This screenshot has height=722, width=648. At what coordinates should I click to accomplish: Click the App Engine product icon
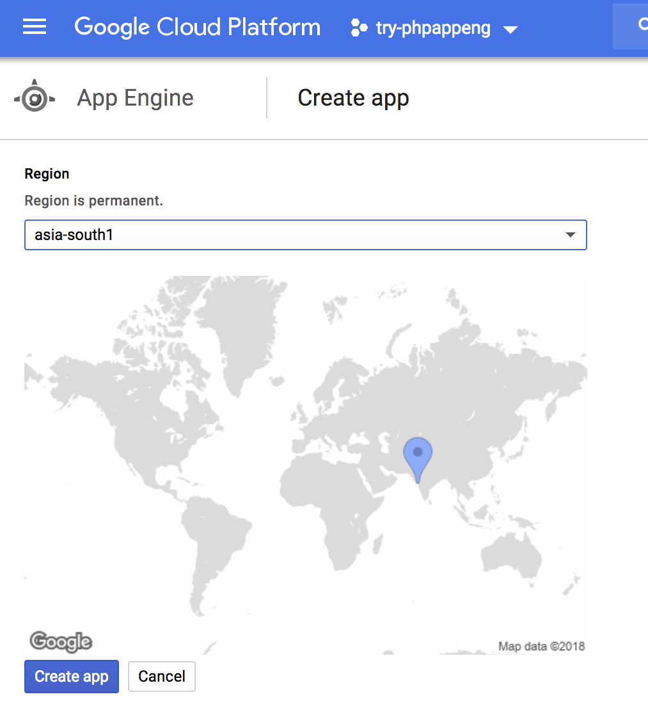pyautogui.click(x=35, y=97)
